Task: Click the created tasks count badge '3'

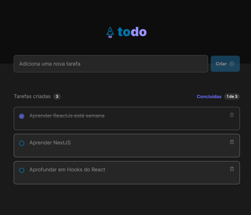Action: (57, 96)
